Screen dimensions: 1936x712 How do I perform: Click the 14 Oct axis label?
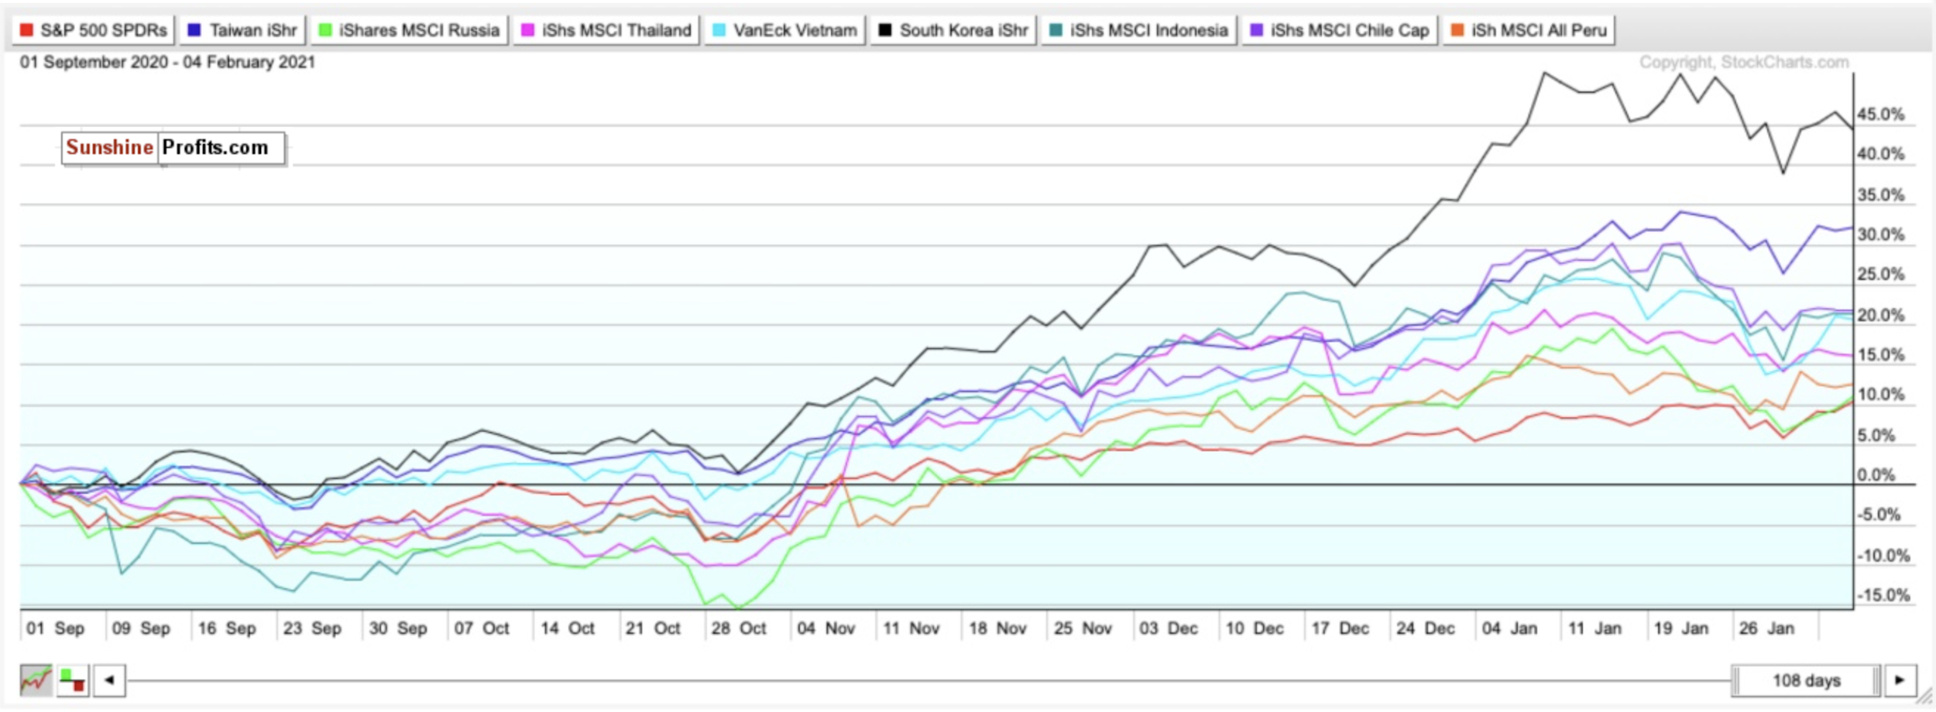click(x=568, y=628)
